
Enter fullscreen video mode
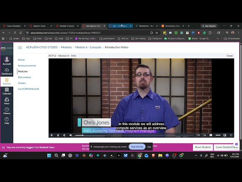click(231, 135)
